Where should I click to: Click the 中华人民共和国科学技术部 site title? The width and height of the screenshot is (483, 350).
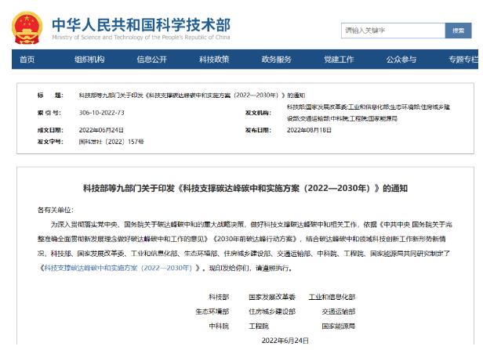[141, 23]
